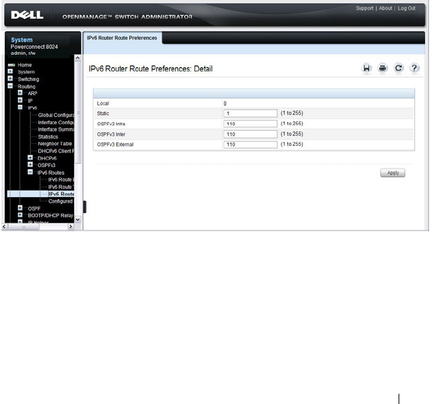Screen dimensions: 439x404
Task: Collapse the IPv6 Routes tree node
Action: (x=30, y=172)
